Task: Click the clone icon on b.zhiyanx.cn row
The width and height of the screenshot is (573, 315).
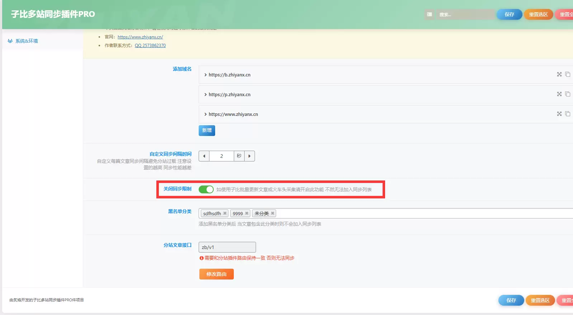Action: (x=568, y=74)
